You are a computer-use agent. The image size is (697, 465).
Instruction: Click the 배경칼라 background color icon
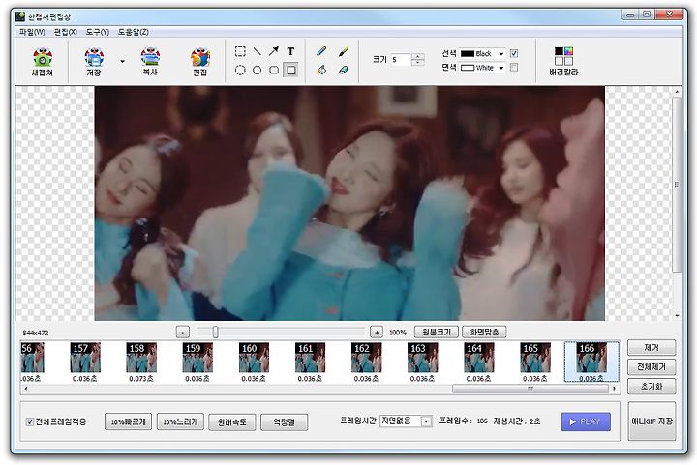[563, 61]
